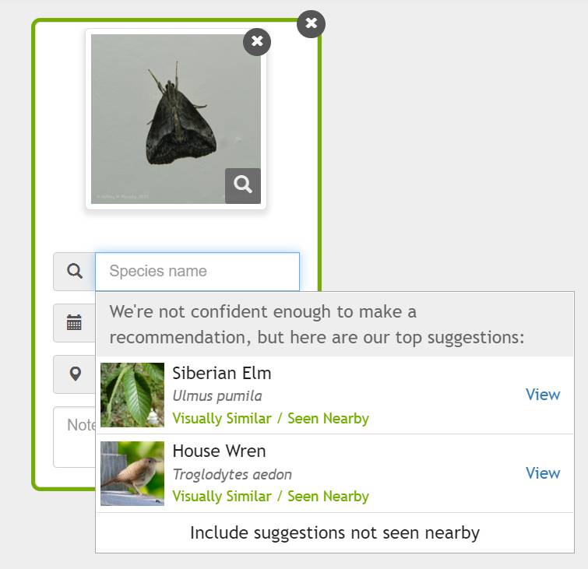Click Visually Similar label under Siberian Elm

coord(222,418)
